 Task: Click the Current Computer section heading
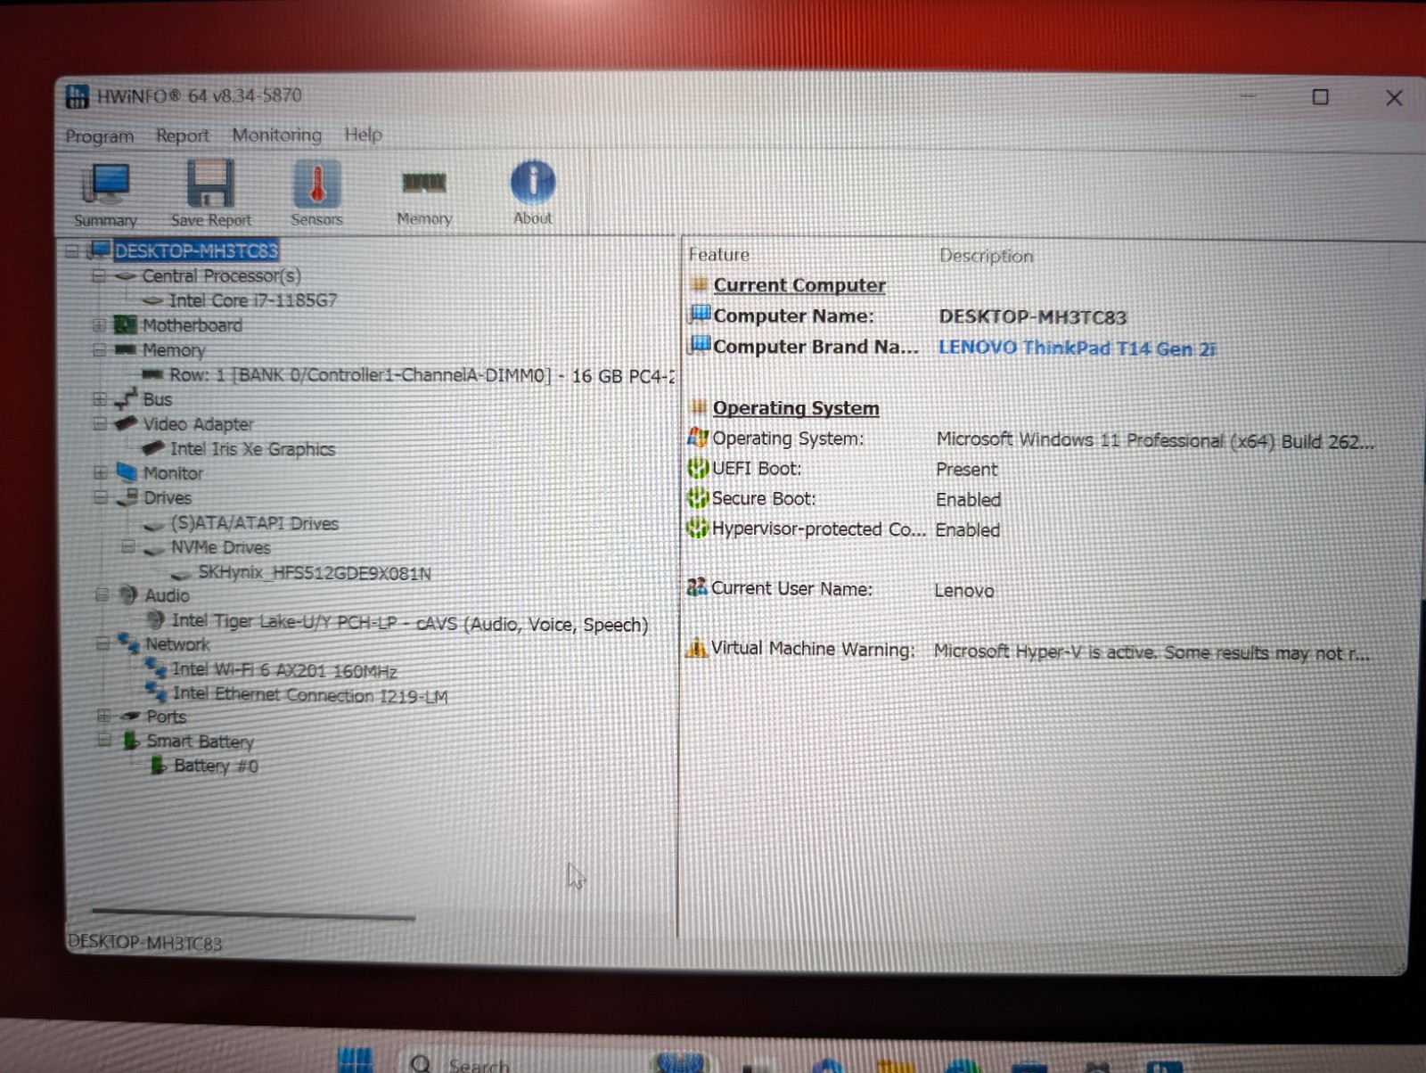[799, 285]
